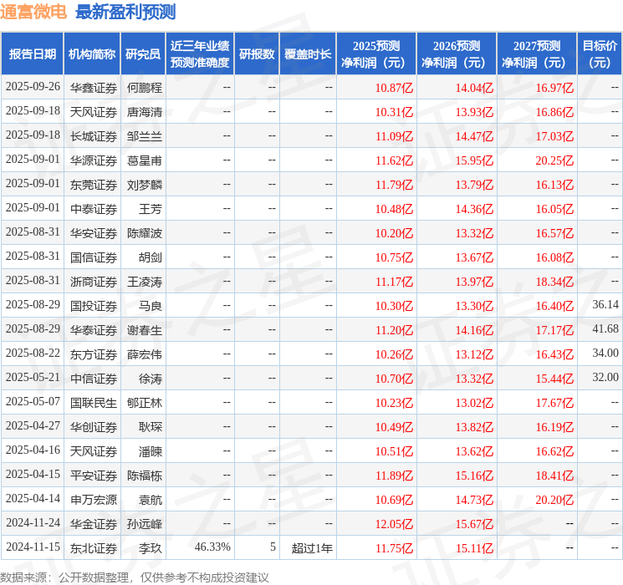Screen dimensions: 623x585
Task: Open the 华鑫证券 institution cell
Action: point(93,87)
